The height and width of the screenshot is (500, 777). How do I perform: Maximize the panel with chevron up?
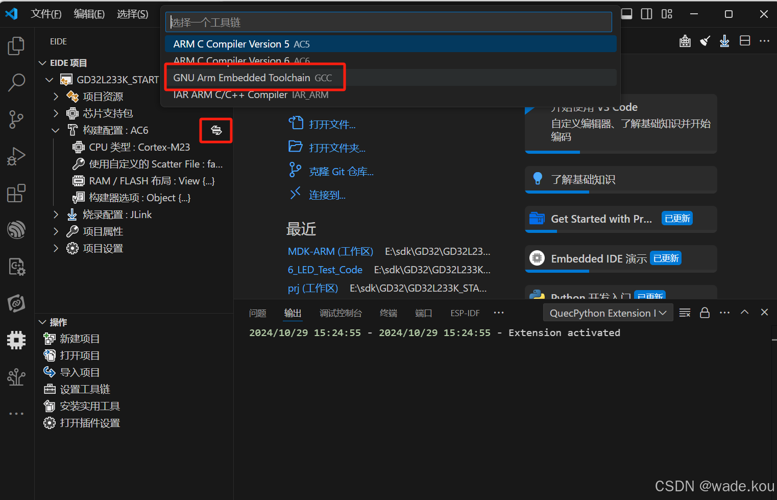[745, 312]
